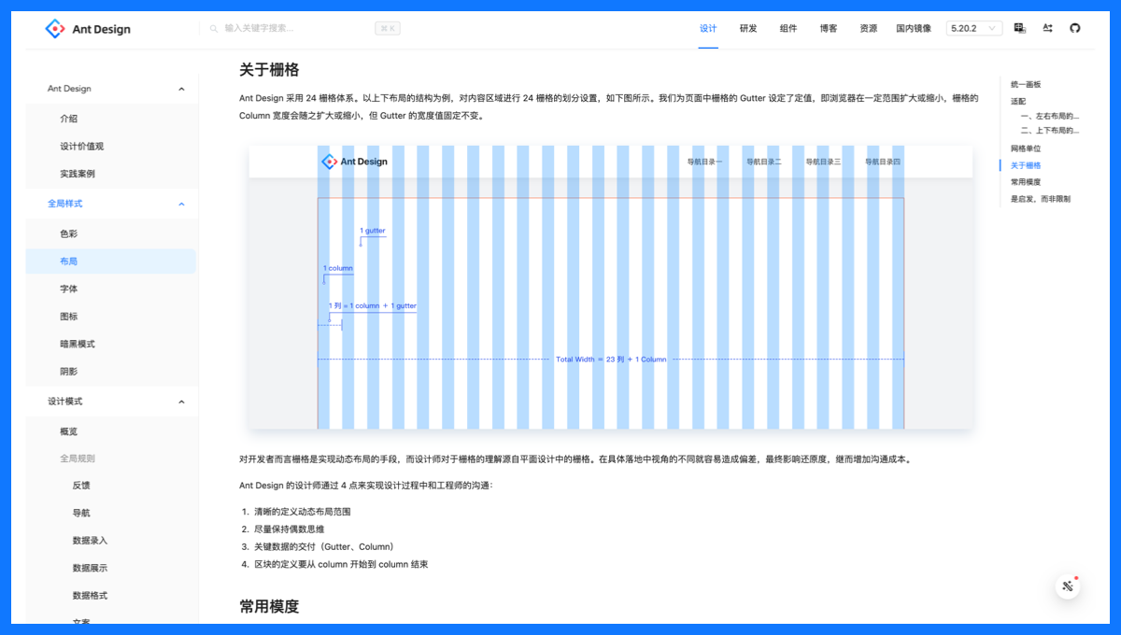Click the dark changelog icon beside the language switcher
Viewport: 1121px width, 635px height.
[x=1019, y=28]
